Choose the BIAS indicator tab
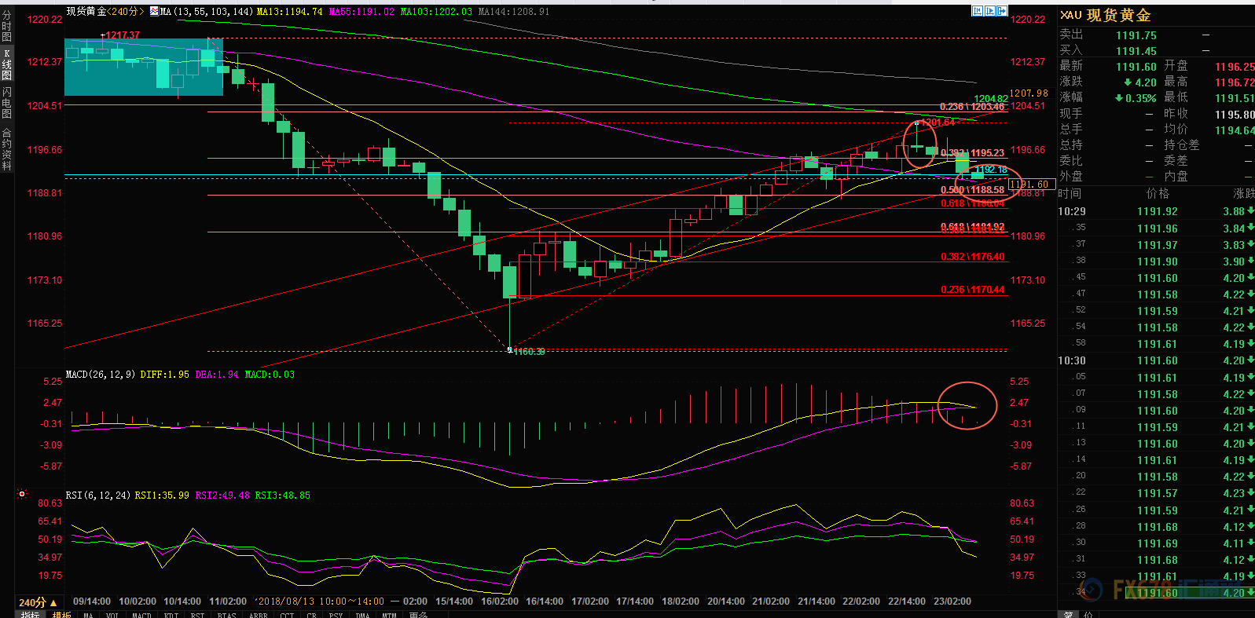The image size is (1255, 618). coord(226,615)
